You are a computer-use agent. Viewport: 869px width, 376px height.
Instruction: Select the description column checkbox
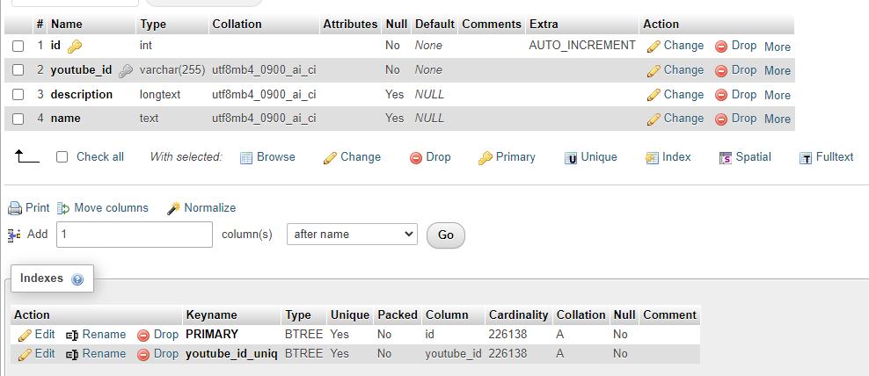coord(18,95)
